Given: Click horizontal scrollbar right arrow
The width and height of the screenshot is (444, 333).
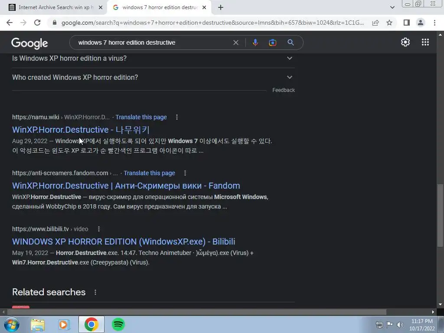Looking at the screenshot, I should click(433, 312).
